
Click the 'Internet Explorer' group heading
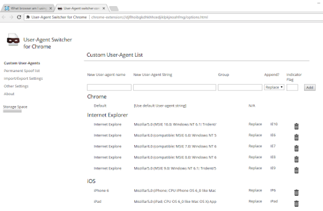tap(107, 115)
